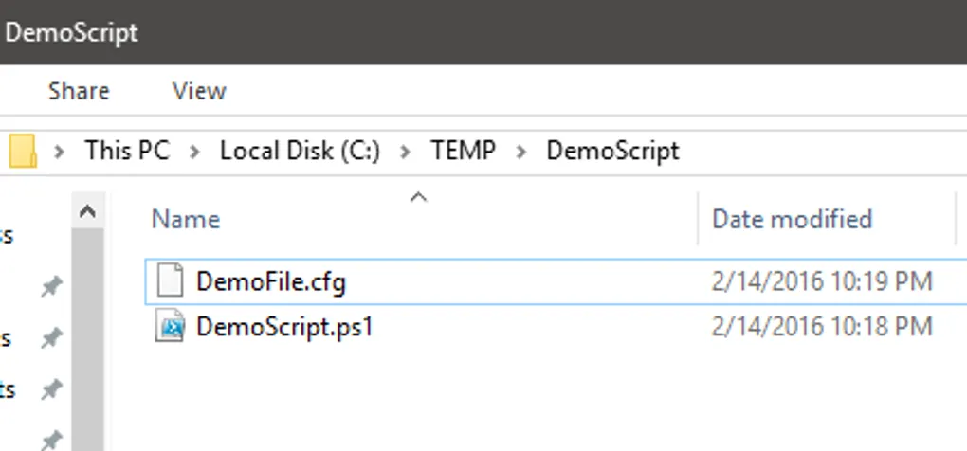Jump to the TEMP folder breadcrumb

[463, 151]
